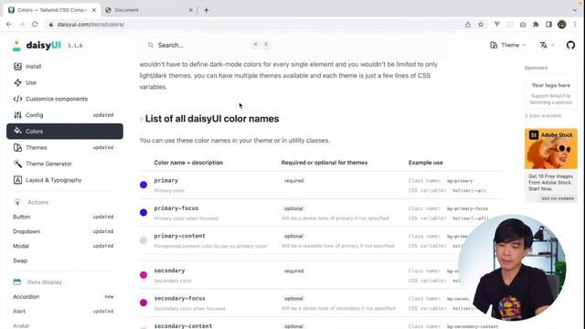585x329 pixels.
Task: Click the share page icon
Action: [x=467, y=25]
